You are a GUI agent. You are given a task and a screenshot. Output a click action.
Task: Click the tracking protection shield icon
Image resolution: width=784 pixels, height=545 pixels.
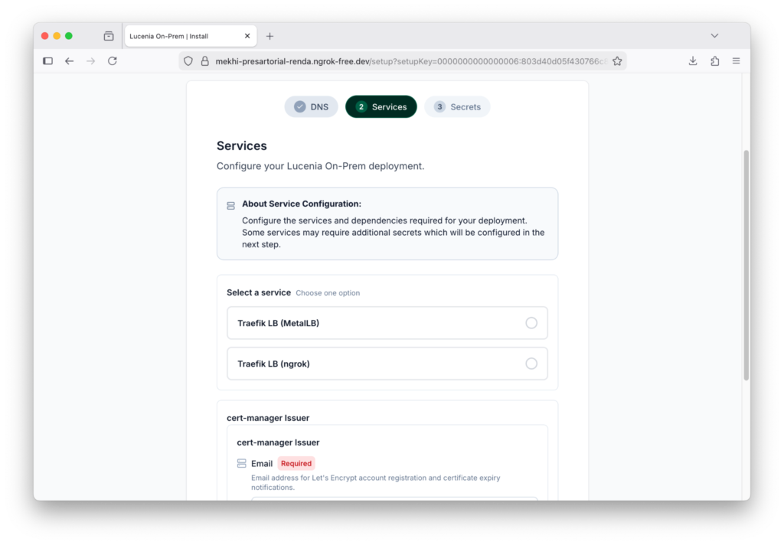pos(188,61)
